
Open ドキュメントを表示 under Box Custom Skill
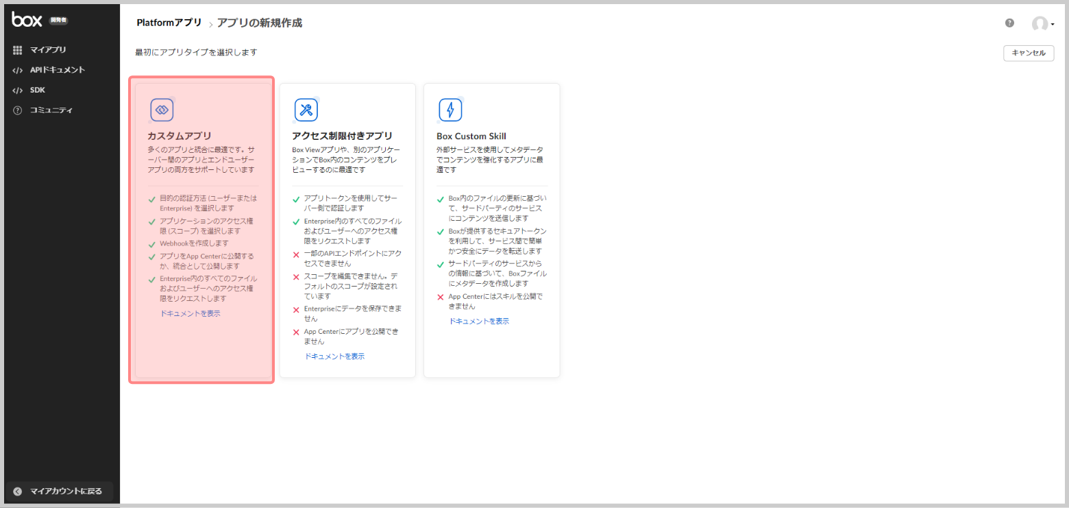point(479,321)
